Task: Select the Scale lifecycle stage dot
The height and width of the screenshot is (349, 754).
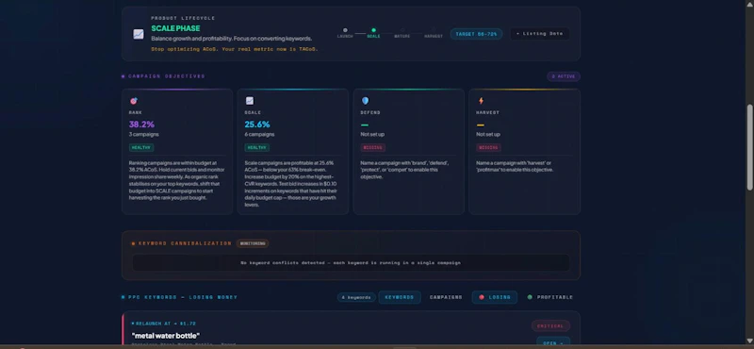Action: pos(373,30)
